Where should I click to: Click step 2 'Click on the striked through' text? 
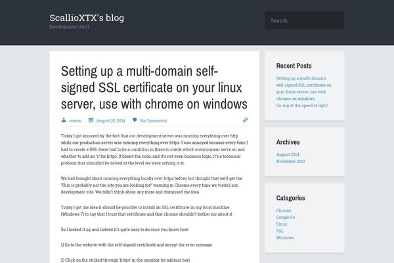click(125, 260)
